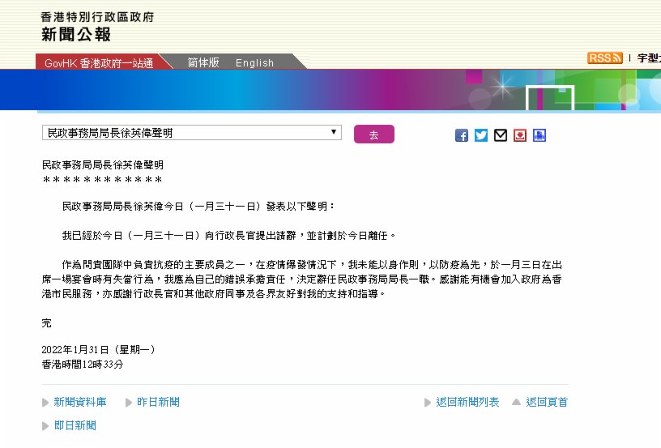Image resolution: width=661 pixels, height=448 pixels.
Task: Open the press release title dropdown
Action: [x=191, y=132]
